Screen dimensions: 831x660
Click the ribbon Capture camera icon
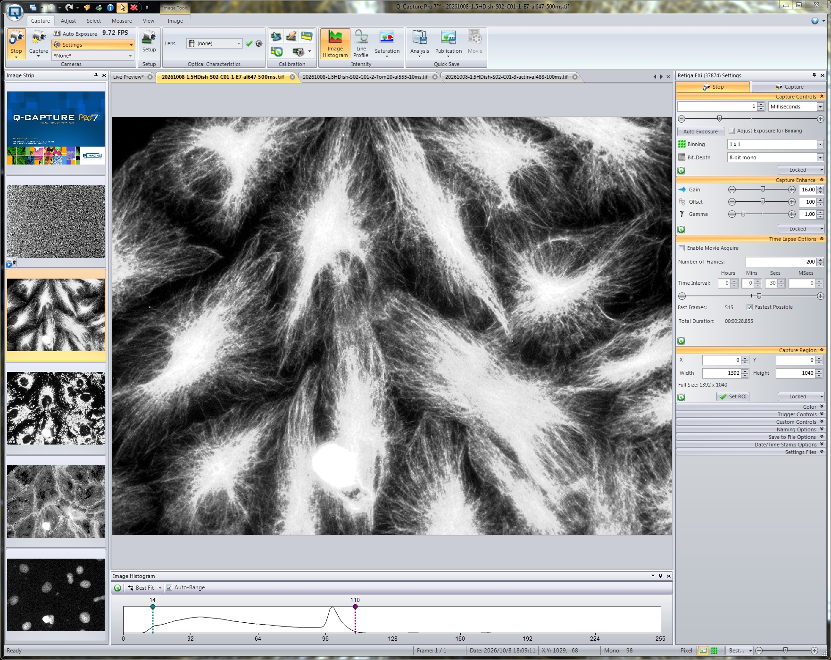coord(39,43)
